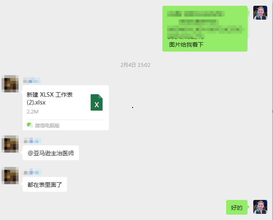
Task: Select the @亚马逊主治医师 mention message
Action: click(x=51, y=153)
